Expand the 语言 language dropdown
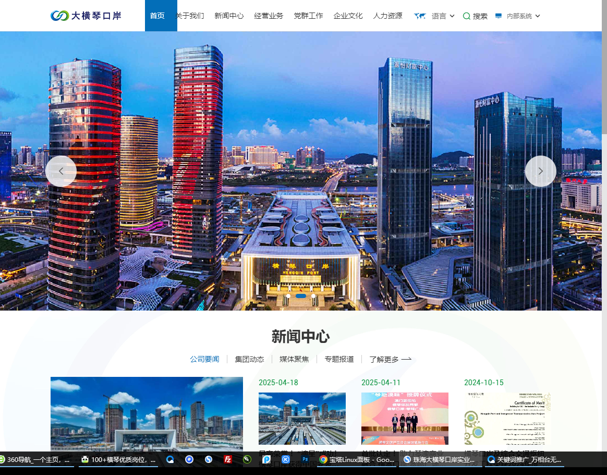607x475 pixels. point(443,16)
